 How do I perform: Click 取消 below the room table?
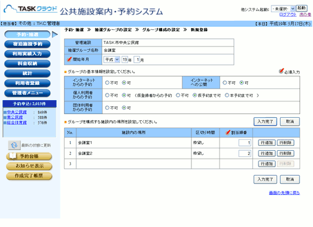(290, 179)
